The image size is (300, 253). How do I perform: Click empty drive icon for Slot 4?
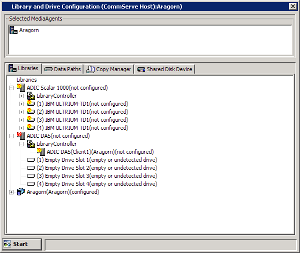(31, 184)
